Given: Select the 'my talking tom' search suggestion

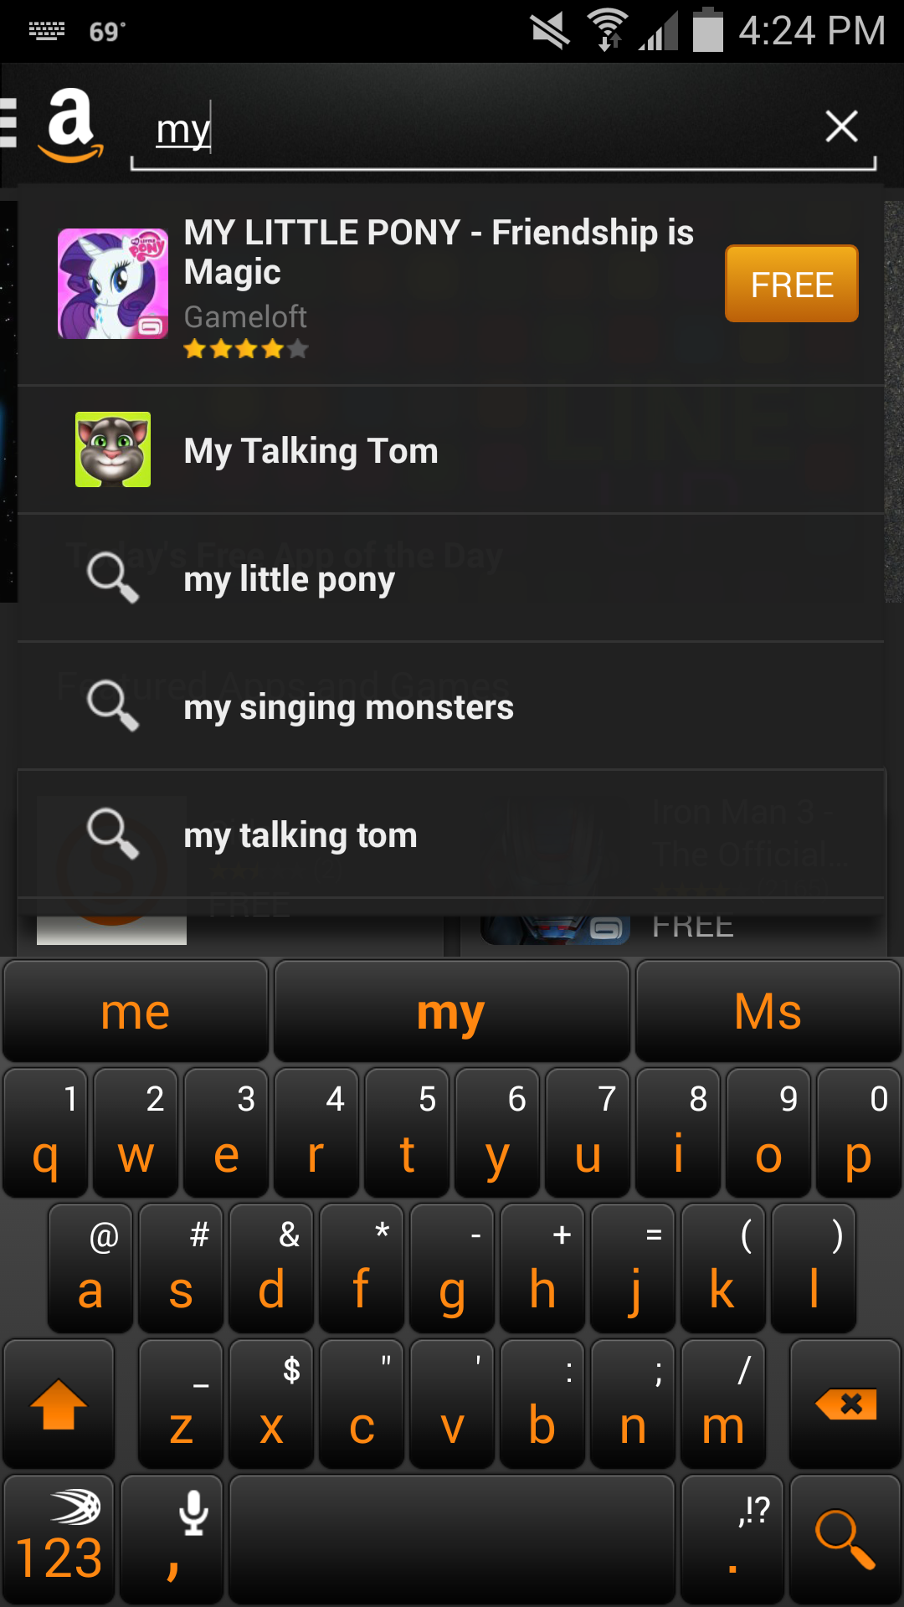Looking at the screenshot, I should click(300, 835).
